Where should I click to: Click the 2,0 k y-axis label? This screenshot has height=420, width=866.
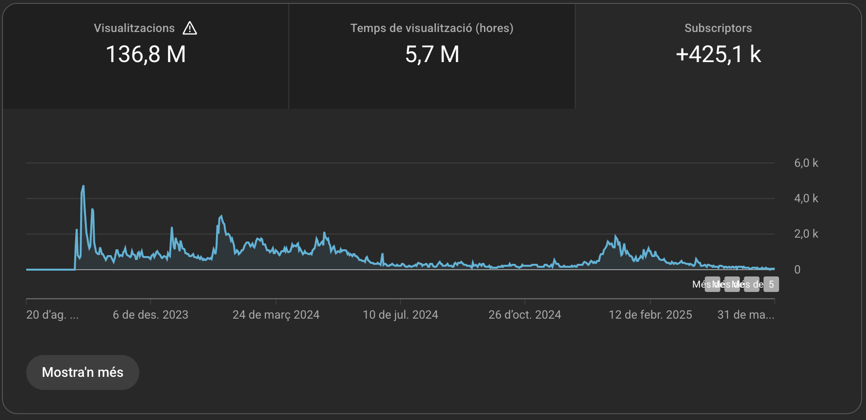coord(806,234)
